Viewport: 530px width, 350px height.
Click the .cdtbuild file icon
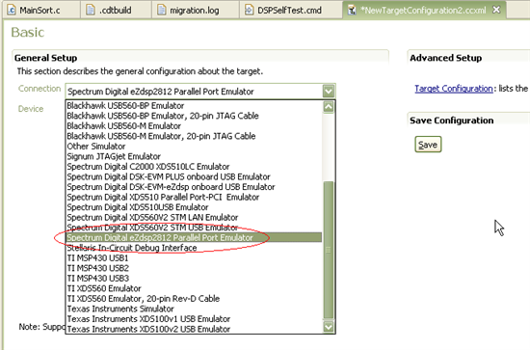(x=91, y=10)
